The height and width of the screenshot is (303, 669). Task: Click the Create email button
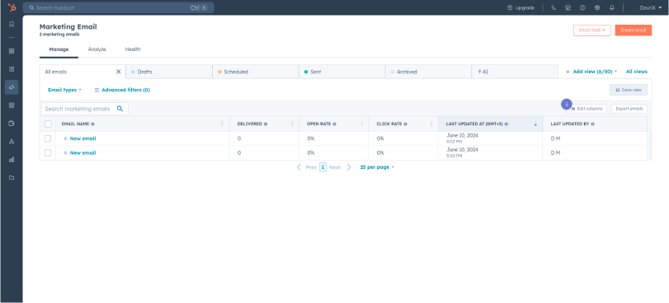[634, 30]
